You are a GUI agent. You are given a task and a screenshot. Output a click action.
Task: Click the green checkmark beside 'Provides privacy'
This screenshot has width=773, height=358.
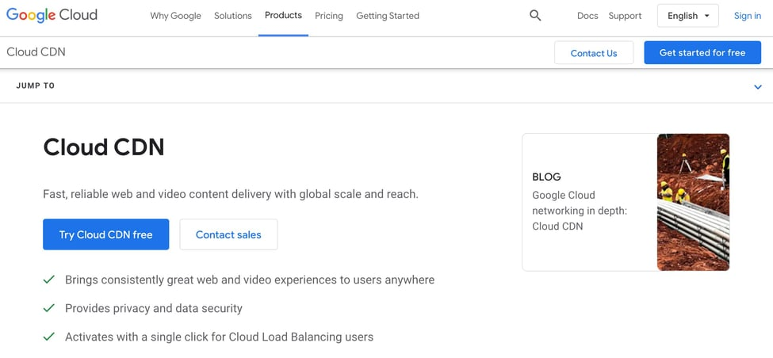click(49, 308)
